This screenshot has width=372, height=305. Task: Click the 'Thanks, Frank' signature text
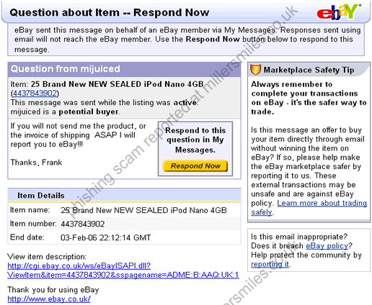(x=36, y=163)
